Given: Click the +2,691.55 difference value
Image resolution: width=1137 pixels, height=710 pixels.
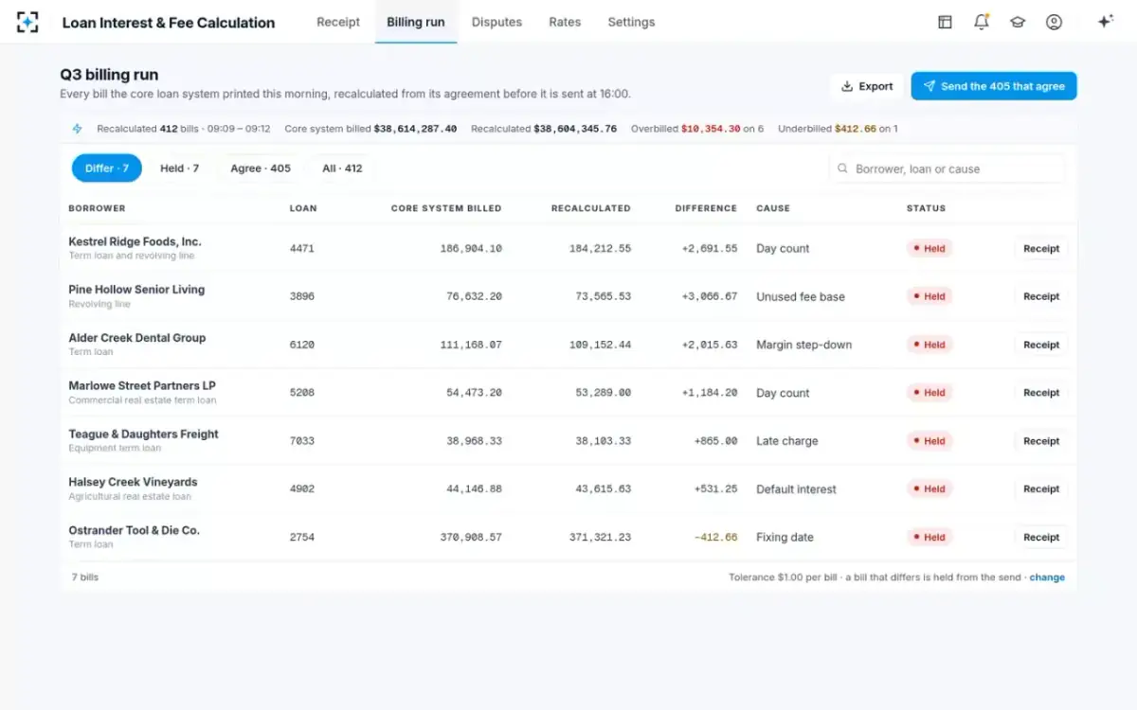Looking at the screenshot, I should pos(709,249).
